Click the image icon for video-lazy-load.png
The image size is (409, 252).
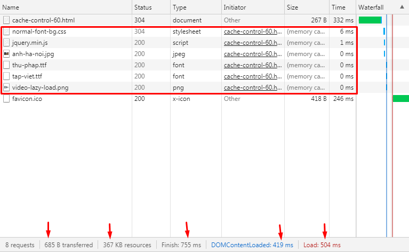pos(6,88)
